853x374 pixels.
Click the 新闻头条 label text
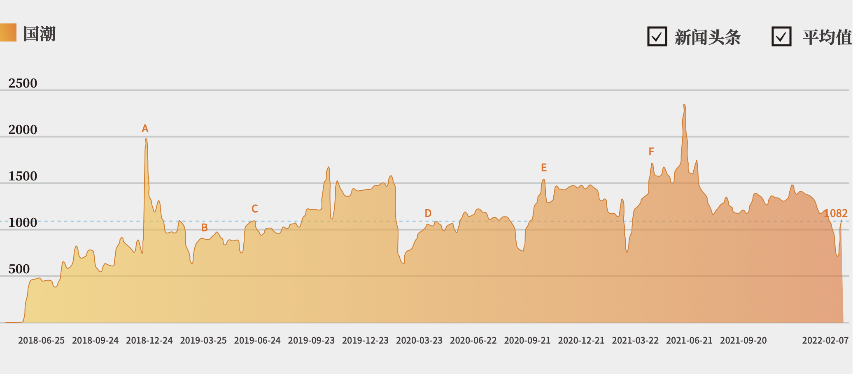point(708,37)
